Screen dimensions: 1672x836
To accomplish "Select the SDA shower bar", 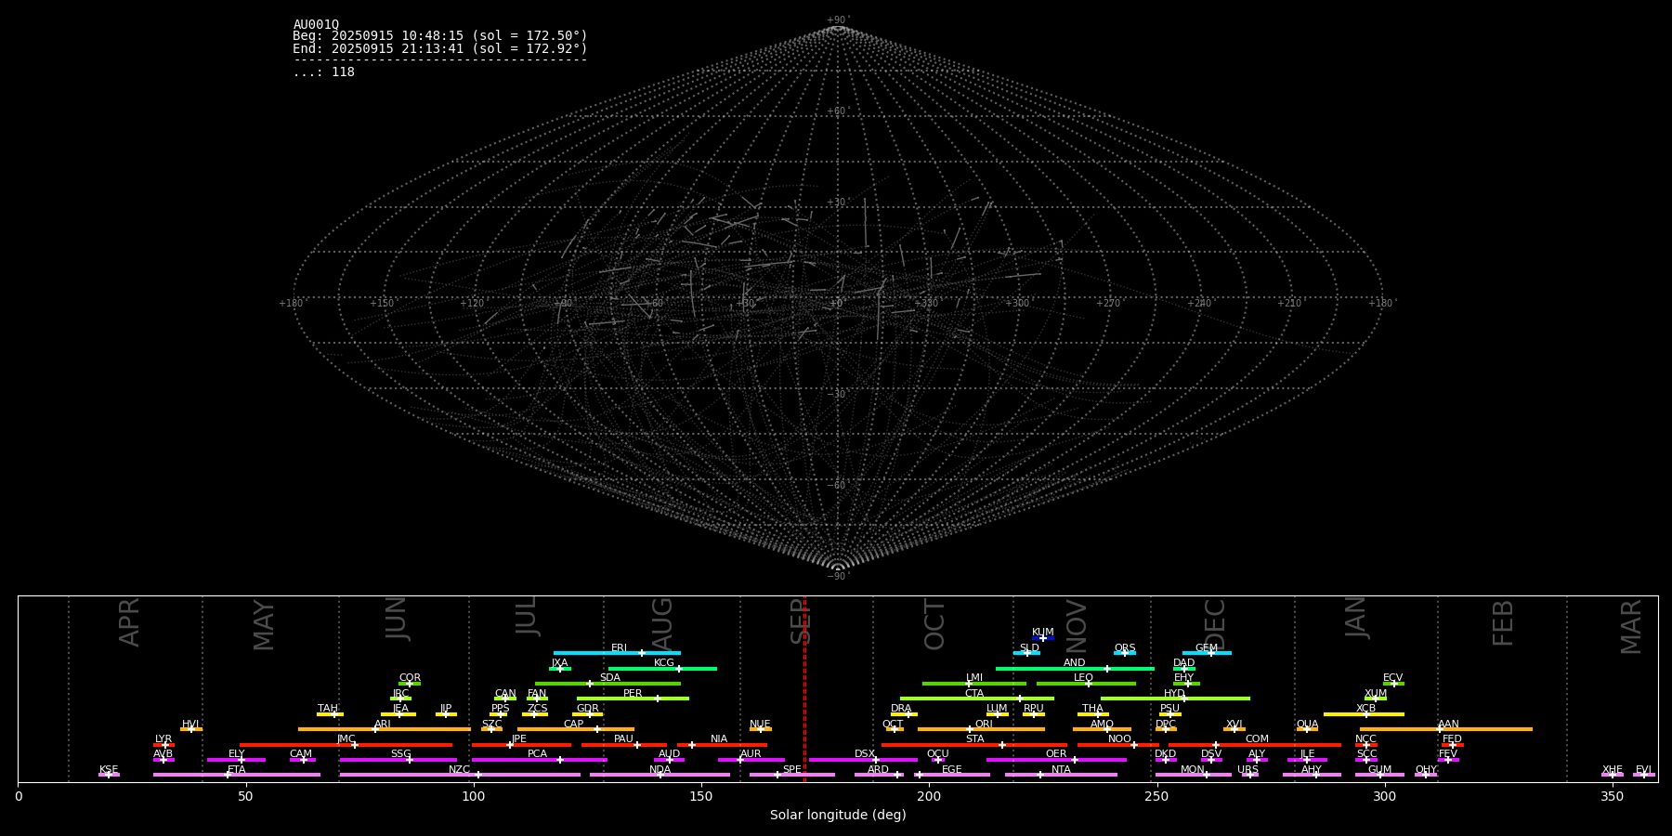I will pos(607,684).
